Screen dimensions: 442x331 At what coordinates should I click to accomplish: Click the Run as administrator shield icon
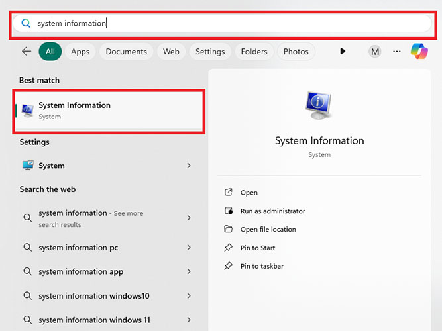pyautogui.click(x=229, y=211)
